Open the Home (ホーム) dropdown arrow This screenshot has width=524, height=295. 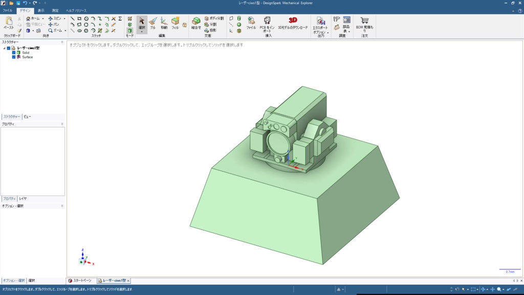pyautogui.click(x=43, y=19)
